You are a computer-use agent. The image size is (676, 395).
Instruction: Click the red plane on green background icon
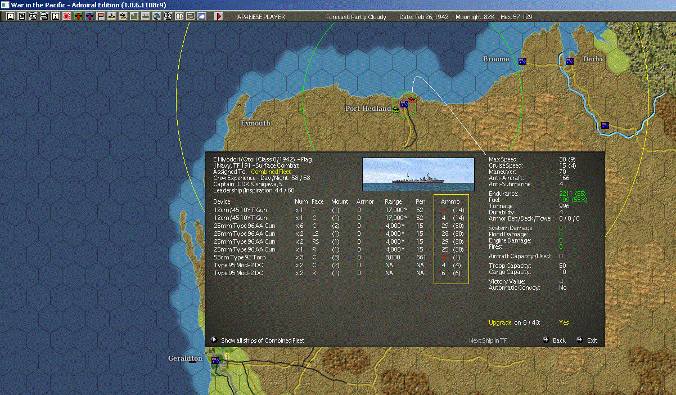point(78,16)
